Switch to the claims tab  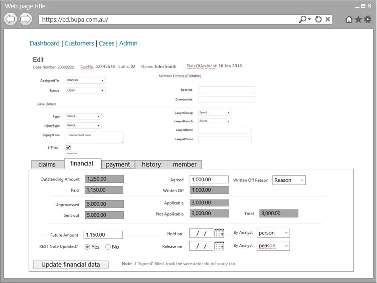47,164
